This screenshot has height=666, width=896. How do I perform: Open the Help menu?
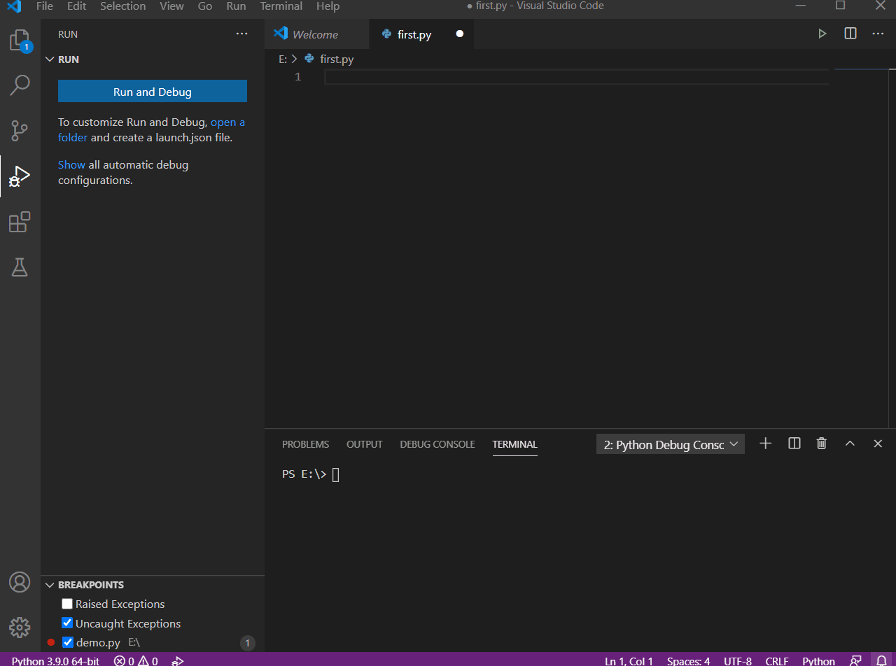(x=328, y=6)
